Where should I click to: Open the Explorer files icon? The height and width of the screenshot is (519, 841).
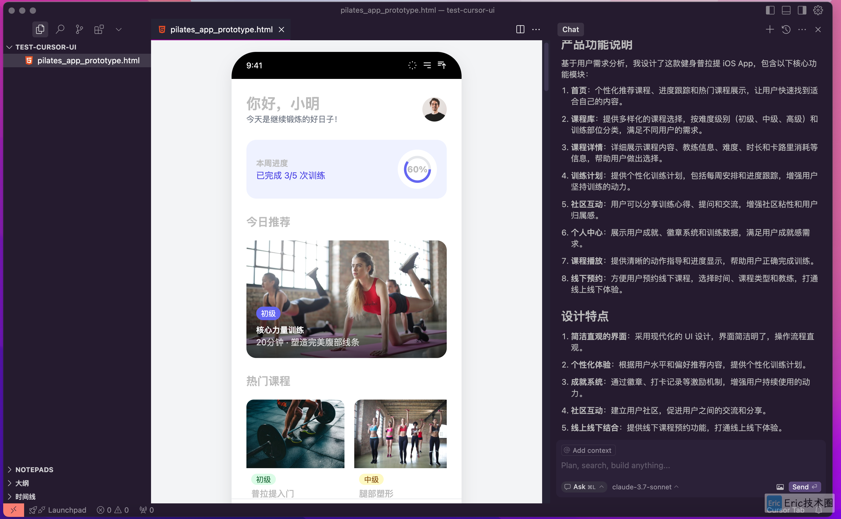click(x=40, y=29)
